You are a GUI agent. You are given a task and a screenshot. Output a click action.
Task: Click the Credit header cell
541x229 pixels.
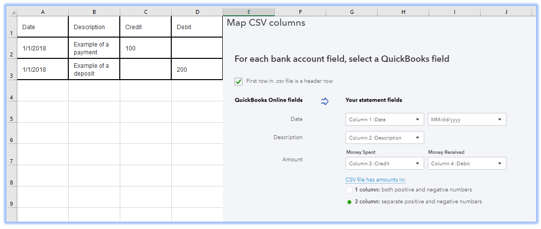click(x=146, y=27)
